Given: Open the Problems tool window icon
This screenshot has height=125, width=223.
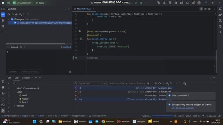Looking at the screenshot, I should [3, 99].
